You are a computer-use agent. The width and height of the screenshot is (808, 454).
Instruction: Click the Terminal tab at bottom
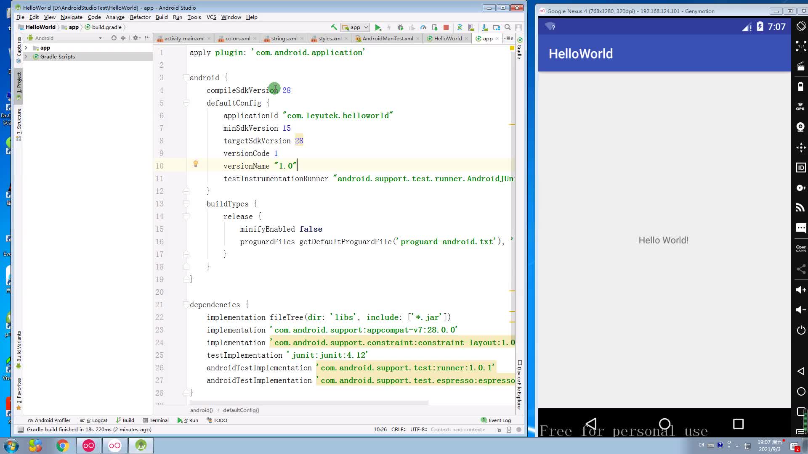[x=159, y=420]
